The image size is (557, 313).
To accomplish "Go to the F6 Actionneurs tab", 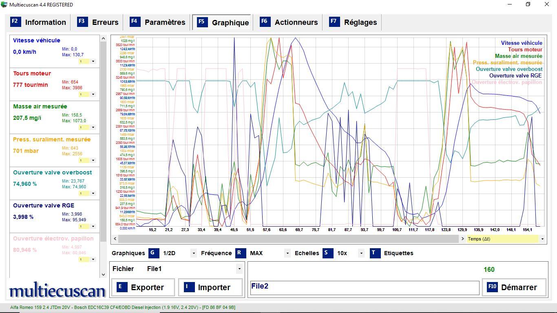I will point(289,22).
